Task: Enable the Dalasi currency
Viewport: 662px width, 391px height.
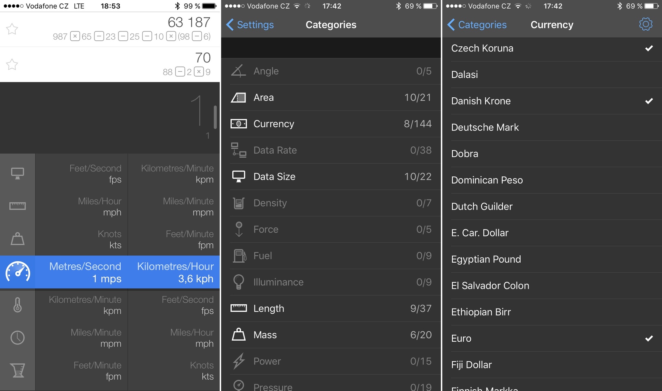Action: point(552,75)
